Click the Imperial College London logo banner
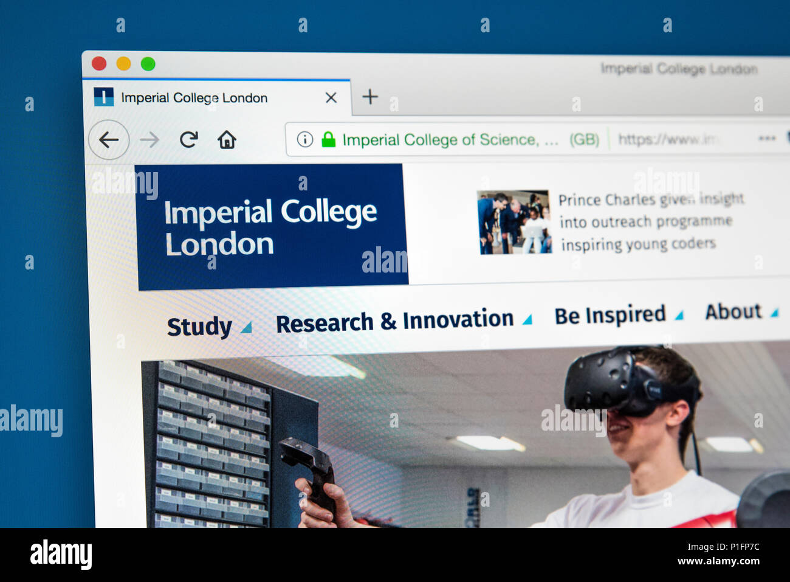Image resolution: width=790 pixels, height=582 pixels. coord(272,226)
